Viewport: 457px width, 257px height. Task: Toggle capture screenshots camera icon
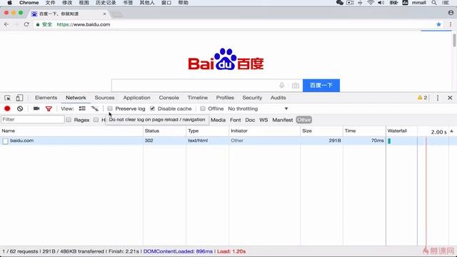[36, 109]
